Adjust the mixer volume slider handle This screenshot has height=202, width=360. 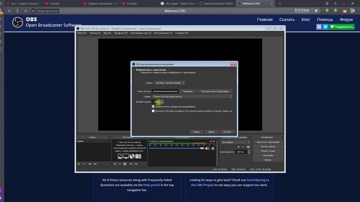pos(202,148)
